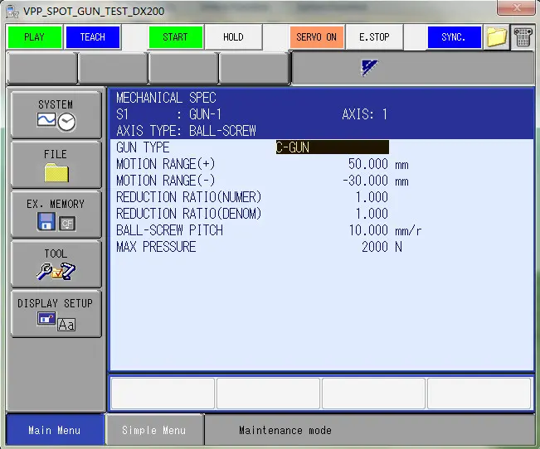The width and height of the screenshot is (540, 449).
Task: Switch mode to TEACH
Action: [x=92, y=37]
